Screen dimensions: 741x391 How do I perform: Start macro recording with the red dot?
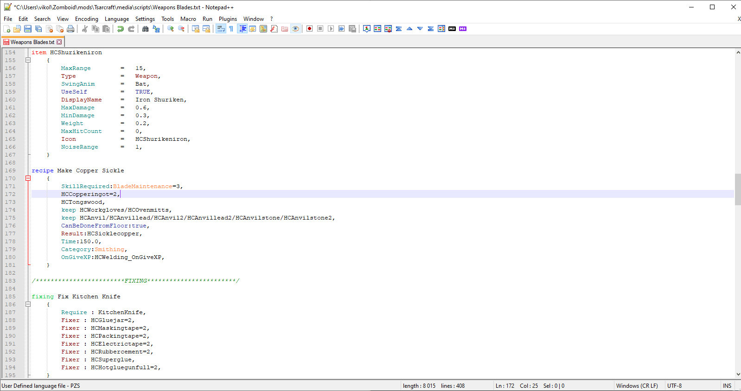(x=309, y=29)
